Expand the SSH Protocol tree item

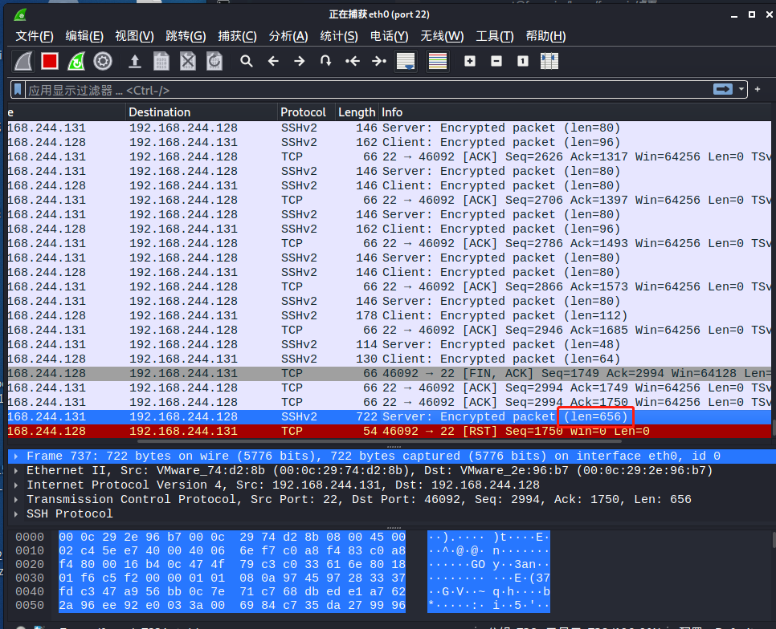[18, 514]
